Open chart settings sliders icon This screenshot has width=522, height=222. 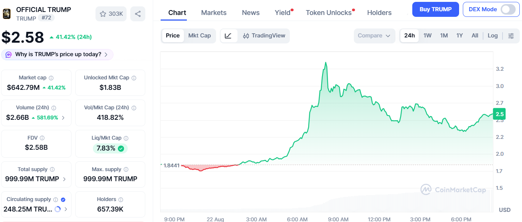coord(511,36)
